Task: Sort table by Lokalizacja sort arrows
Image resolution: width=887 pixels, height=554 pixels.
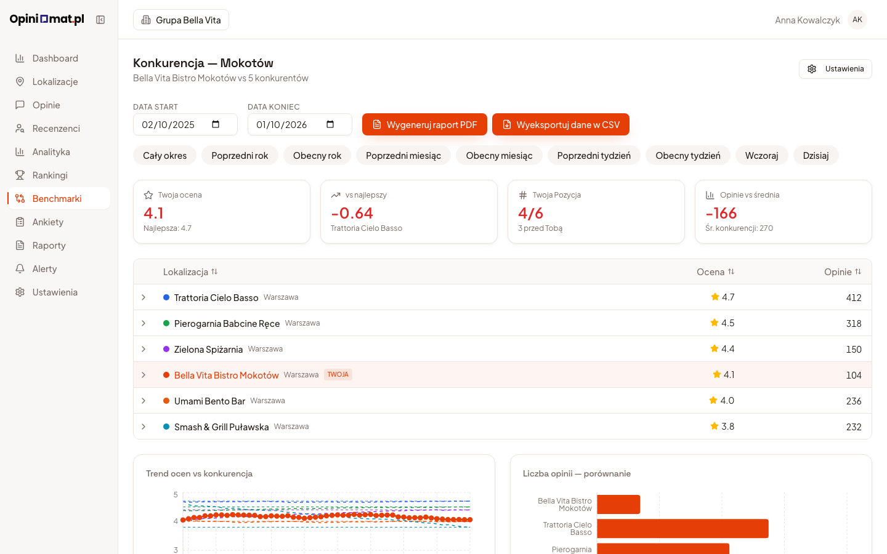Action: point(214,271)
